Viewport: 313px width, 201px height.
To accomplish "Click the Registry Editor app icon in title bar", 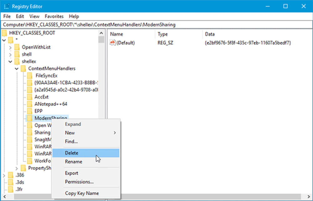I will 6,6.
